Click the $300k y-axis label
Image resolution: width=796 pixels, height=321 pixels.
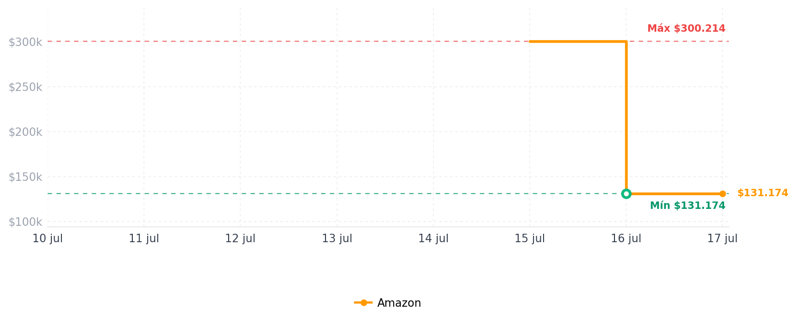point(25,42)
